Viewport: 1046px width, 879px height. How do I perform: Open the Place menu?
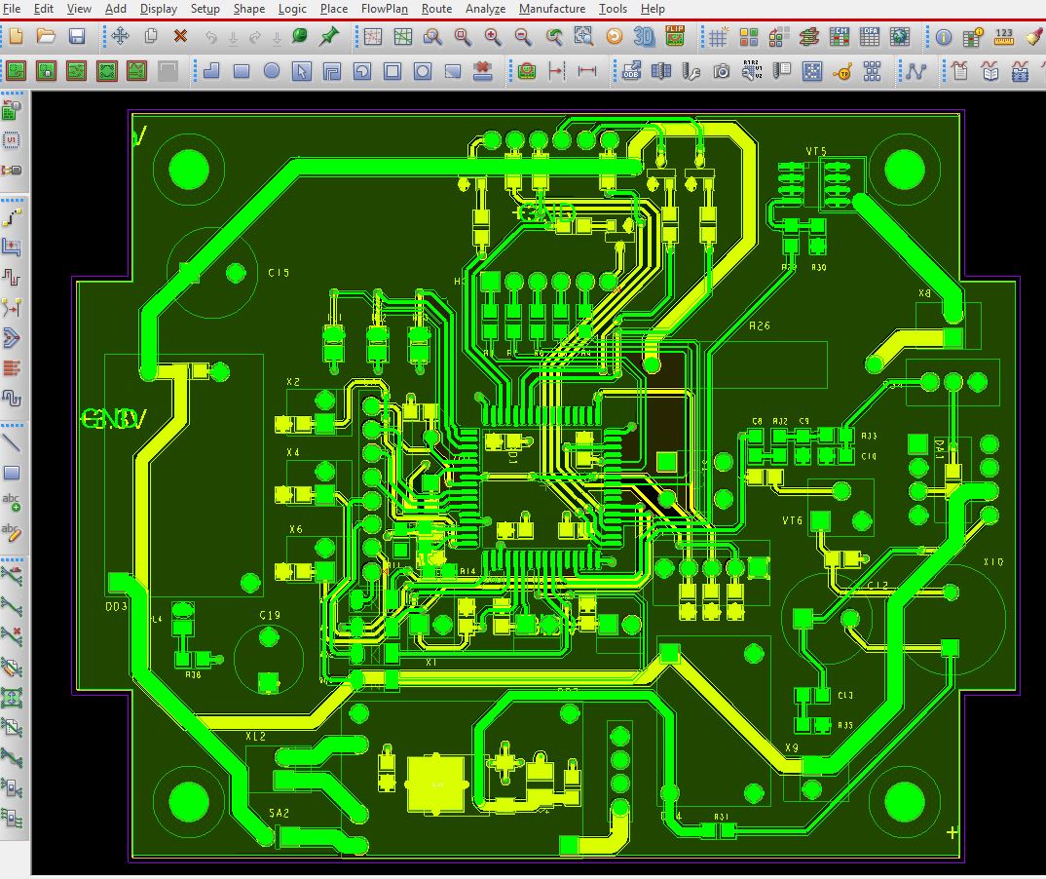pyautogui.click(x=333, y=9)
